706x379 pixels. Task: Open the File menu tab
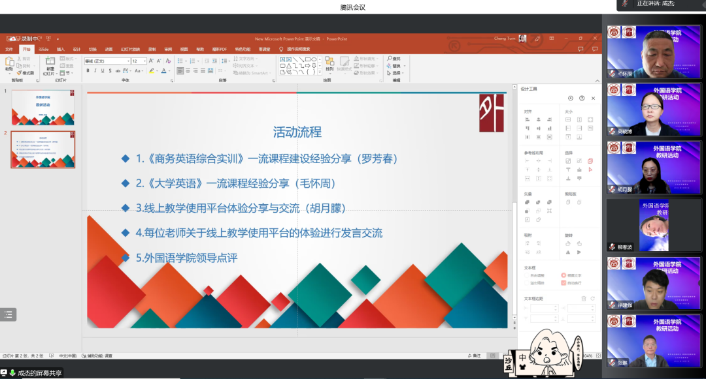(x=9, y=49)
